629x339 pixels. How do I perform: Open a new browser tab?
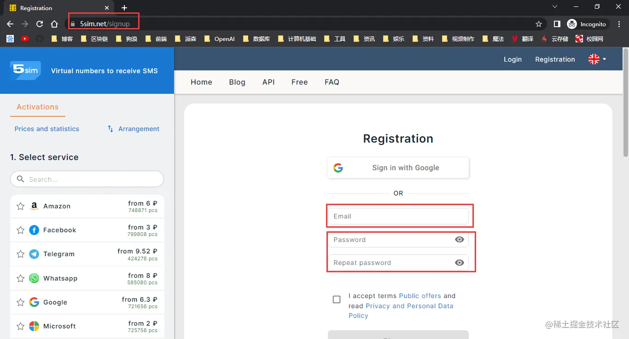(124, 8)
